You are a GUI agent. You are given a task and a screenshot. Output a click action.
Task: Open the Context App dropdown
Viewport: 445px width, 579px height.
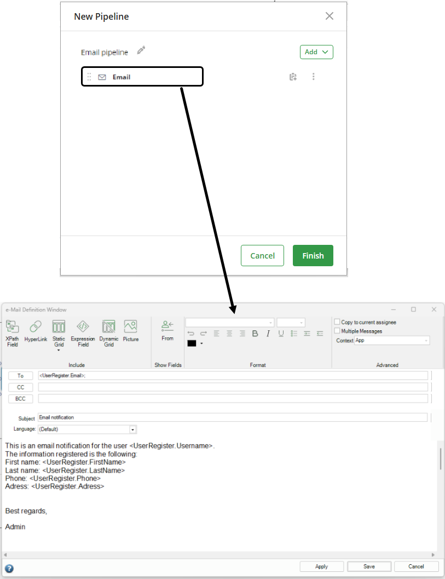(x=392, y=341)
